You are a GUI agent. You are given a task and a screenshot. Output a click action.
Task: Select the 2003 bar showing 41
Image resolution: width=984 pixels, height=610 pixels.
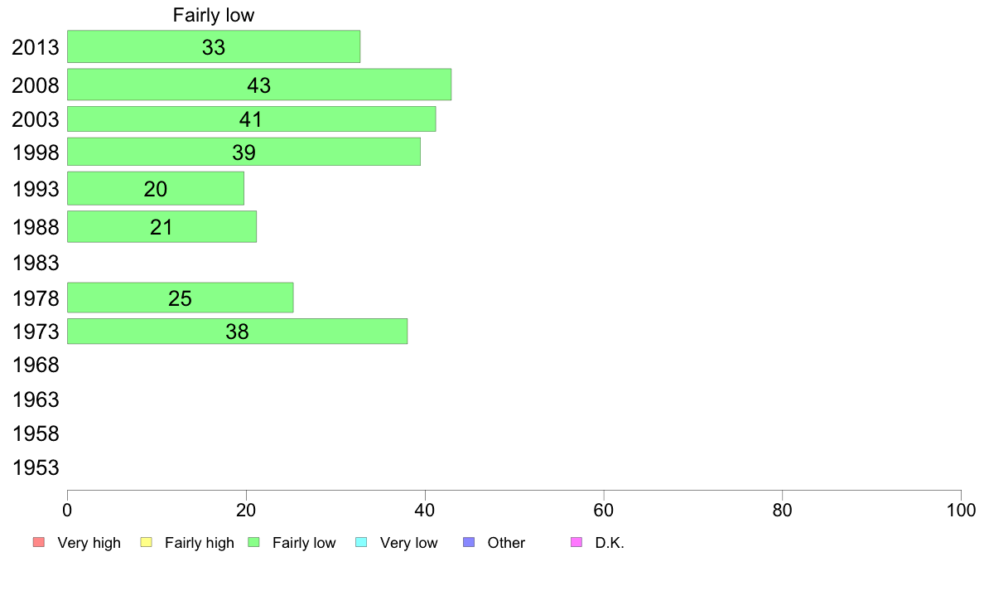252,119
